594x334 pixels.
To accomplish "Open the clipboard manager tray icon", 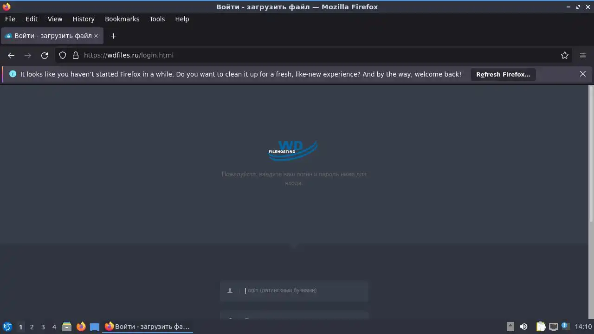I will pyautogui.click(x=541, y=327).
